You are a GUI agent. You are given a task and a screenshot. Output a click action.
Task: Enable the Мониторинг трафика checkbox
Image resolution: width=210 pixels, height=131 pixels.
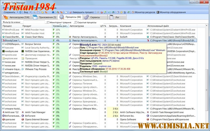(48, 22)
